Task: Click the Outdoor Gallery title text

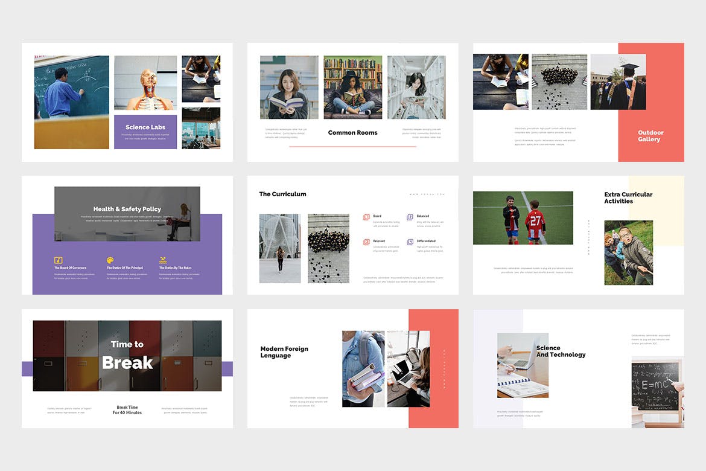Action: [650, 136]
